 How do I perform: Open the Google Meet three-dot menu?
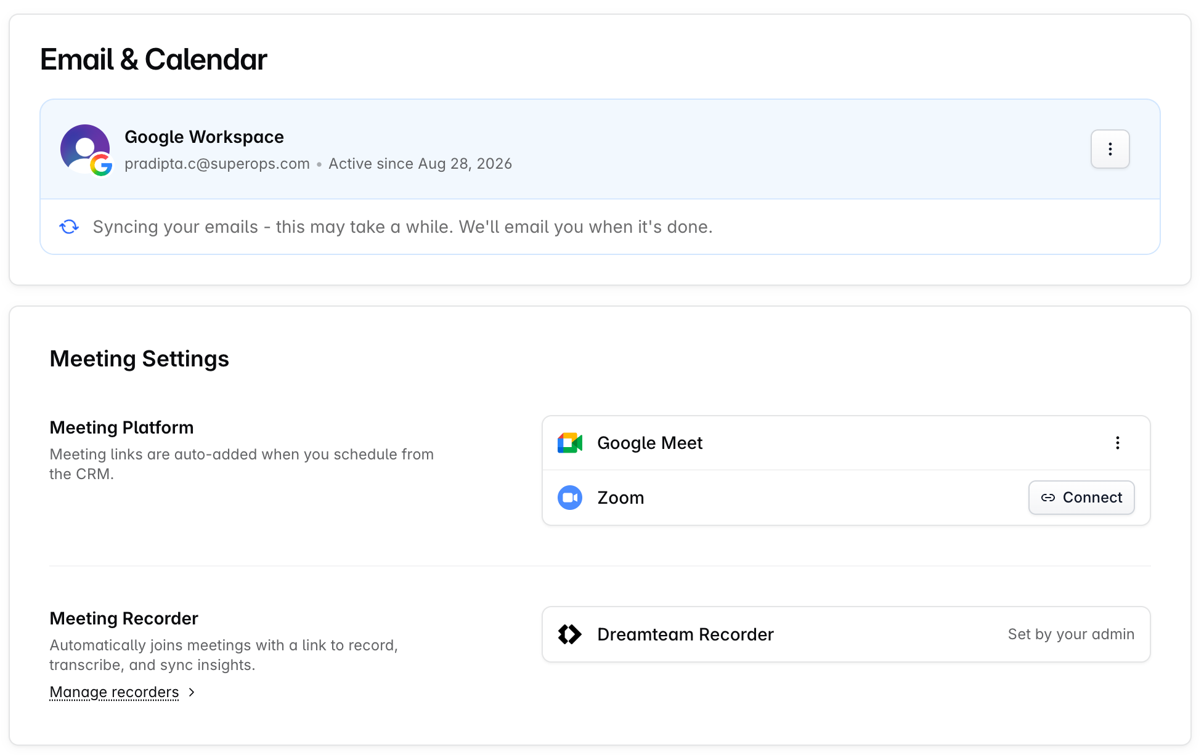(x=1117, y=443)
